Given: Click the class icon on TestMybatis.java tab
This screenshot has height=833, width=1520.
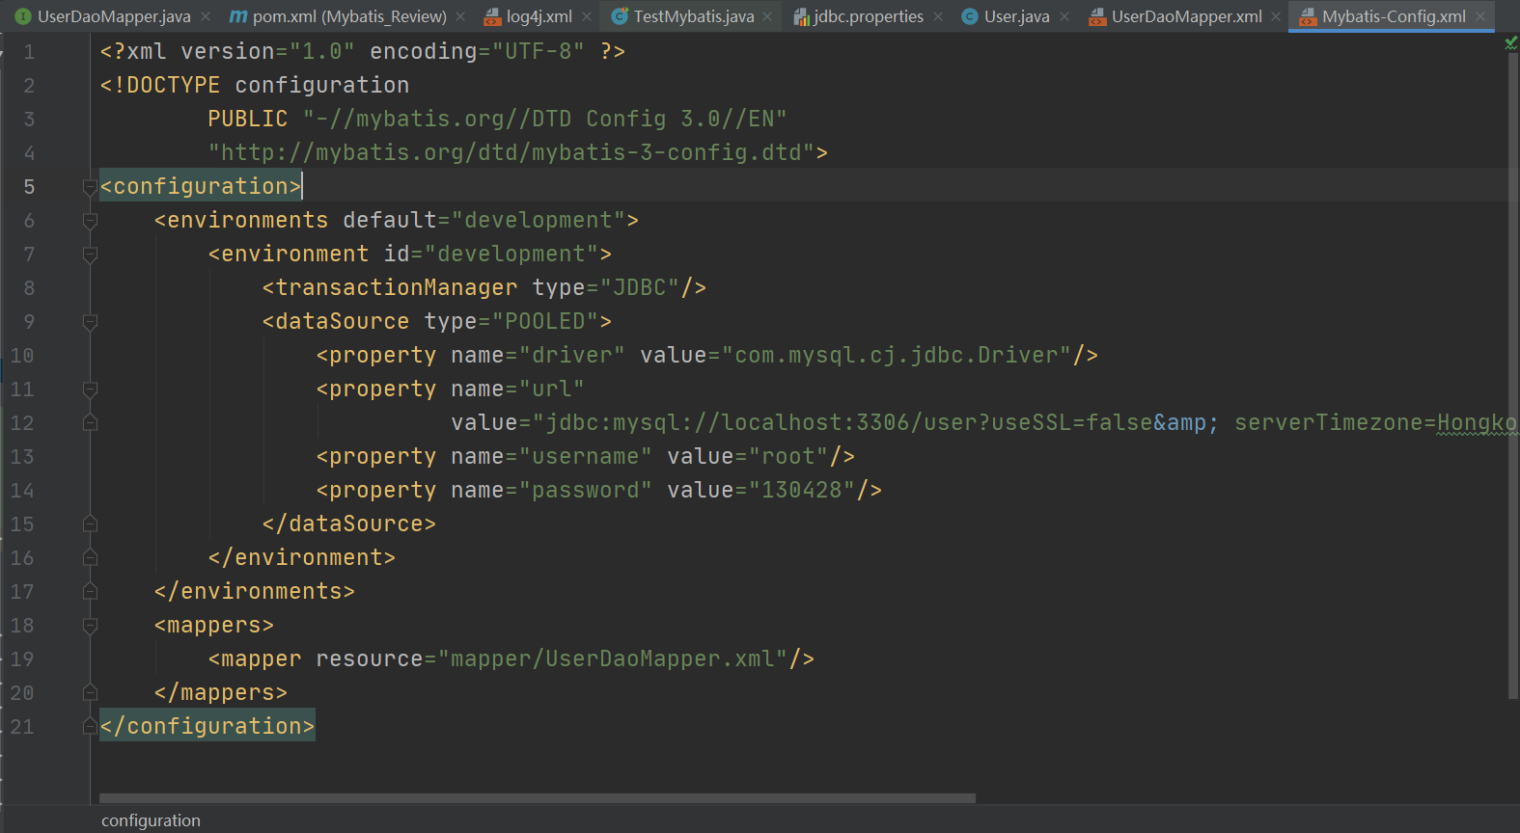Looking at the screenshot, I should tap(621, 16).
